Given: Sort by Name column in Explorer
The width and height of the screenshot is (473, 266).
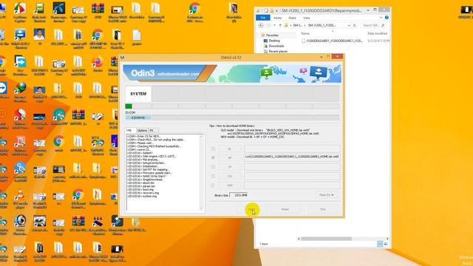Looking at the screenshot, I should click(305, 33).
